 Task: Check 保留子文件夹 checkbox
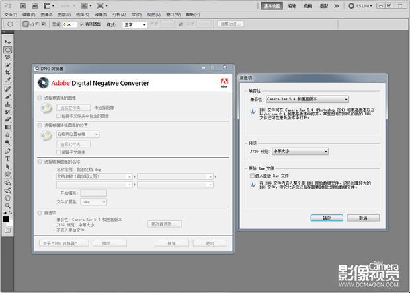point(59,152)
